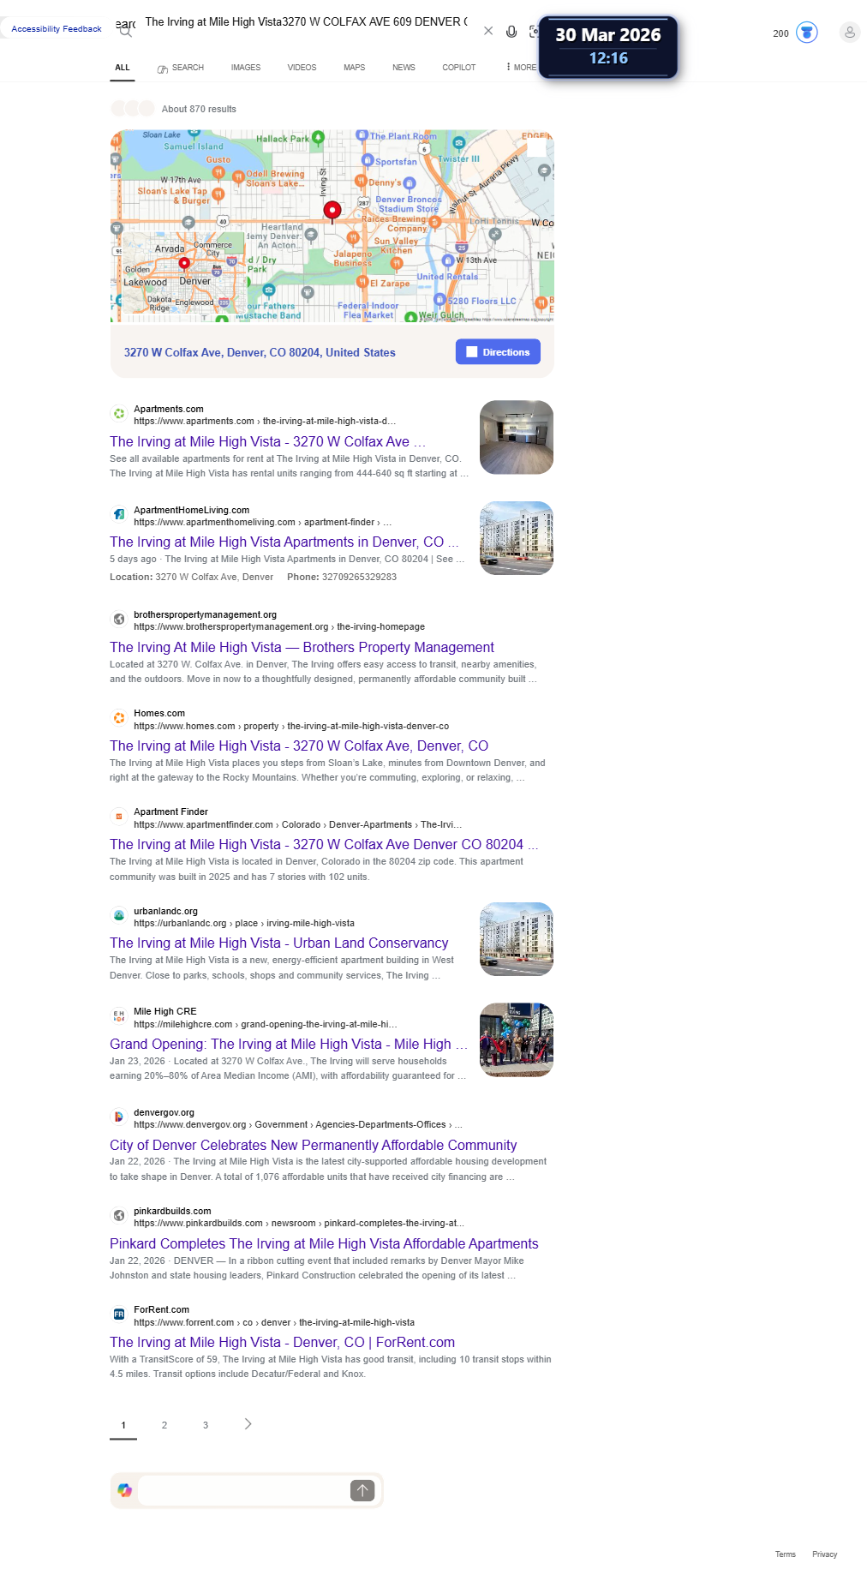This screenshot has width=867, height=1569.
Task: Open the 3270 W Colfax Ave address link
Action: click(260, 352)
